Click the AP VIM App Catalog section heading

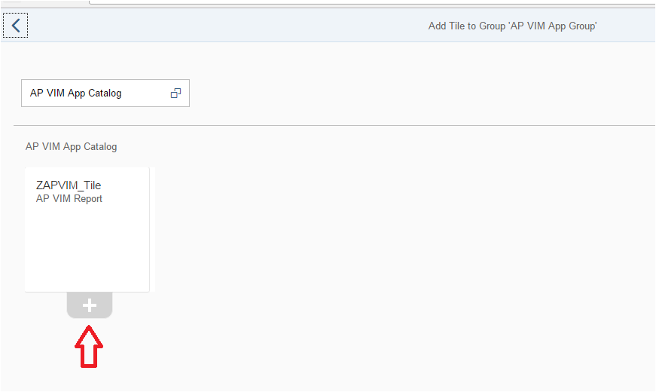coord(71,146)
